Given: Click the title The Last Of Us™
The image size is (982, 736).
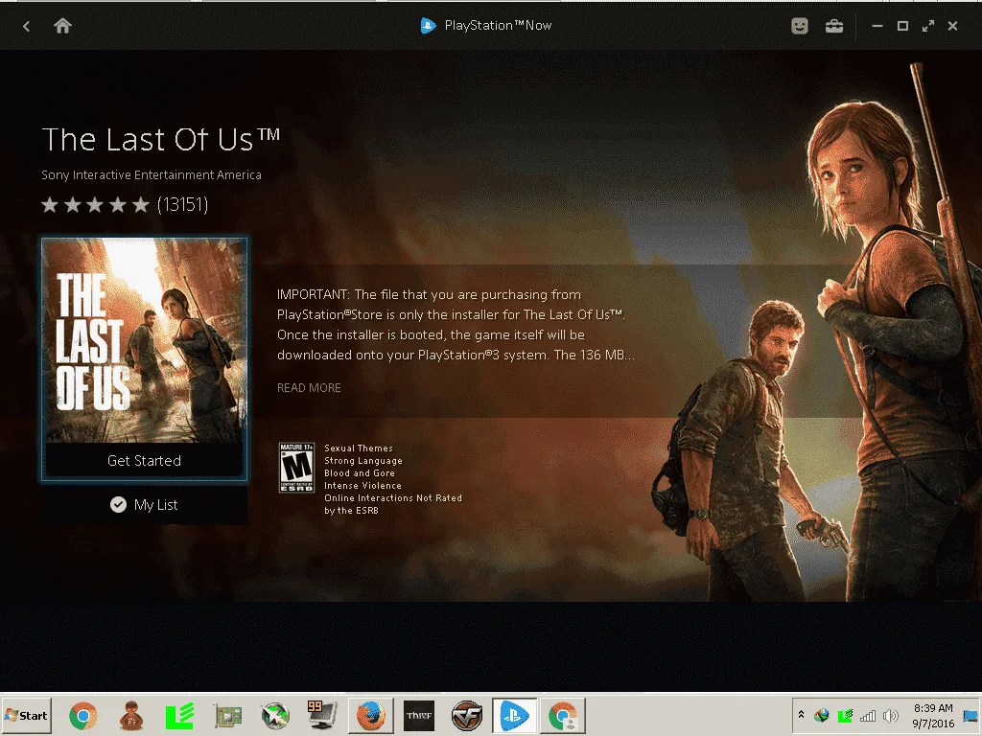Looking at the screenshot, I should (x=161, y=139).
